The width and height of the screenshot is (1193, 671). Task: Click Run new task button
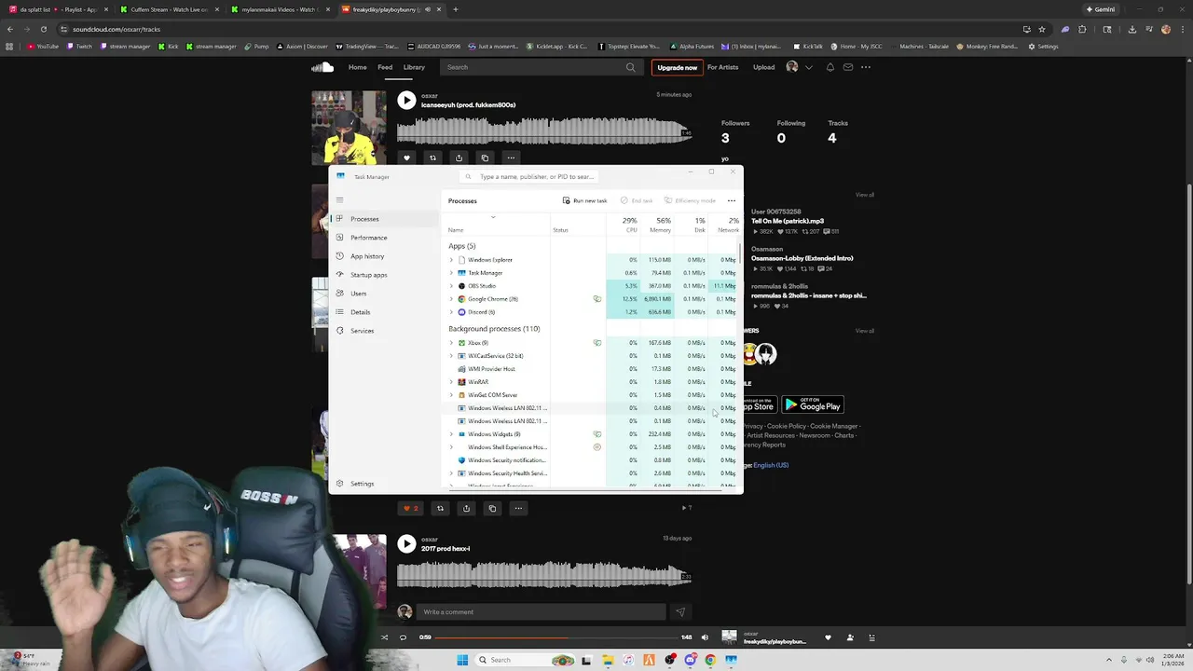click(x=585, y=200)
